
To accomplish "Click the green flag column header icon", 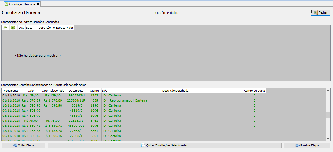I will (x=5, y=28).
